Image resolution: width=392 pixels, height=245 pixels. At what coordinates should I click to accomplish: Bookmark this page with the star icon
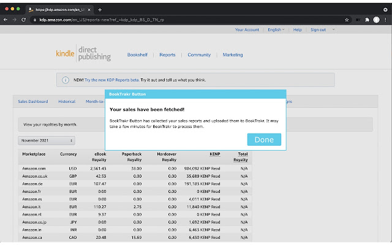coord(347,20)
